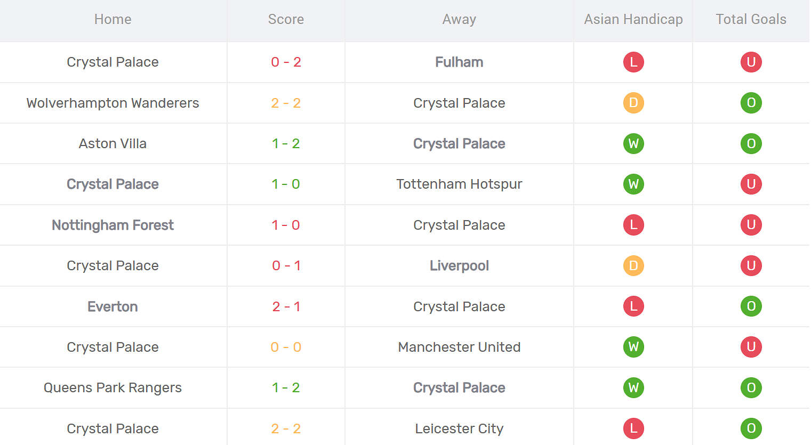Image resolution: width=811 pixels, height=445 pixels.
Task: Click the L handicap badge for Nottingham Forest match
Action: point(633,225)
